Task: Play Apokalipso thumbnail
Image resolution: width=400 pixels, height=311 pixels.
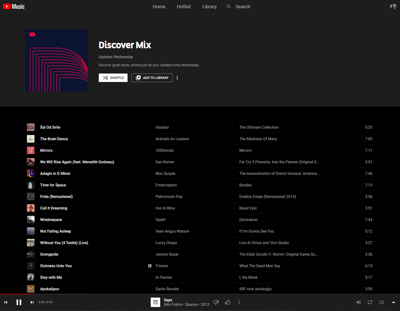Action: [31, 289]
